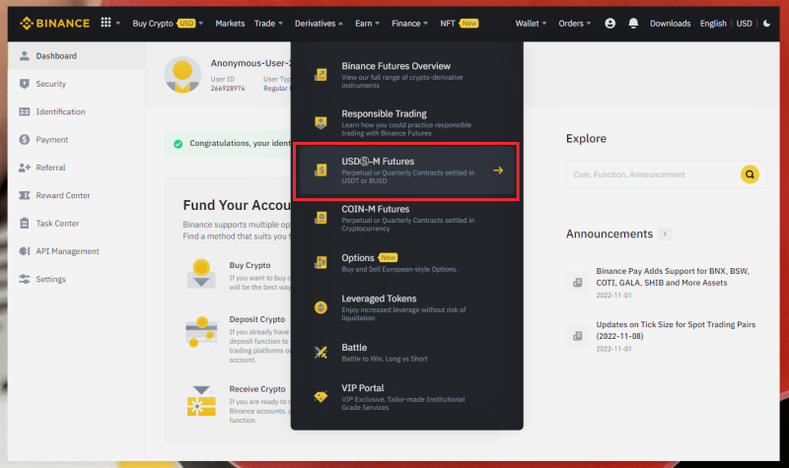Open Markets in top navigation

coord(230,23)
